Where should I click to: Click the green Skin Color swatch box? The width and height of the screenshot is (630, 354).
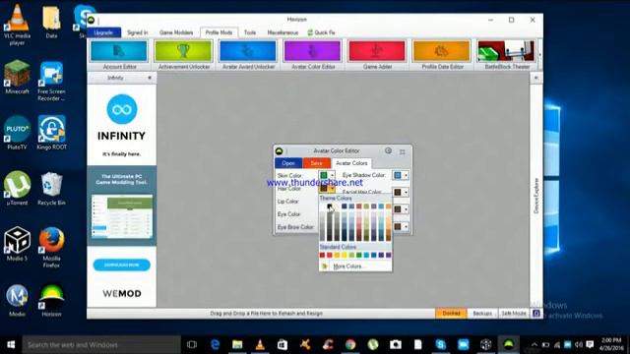[324, 175]
